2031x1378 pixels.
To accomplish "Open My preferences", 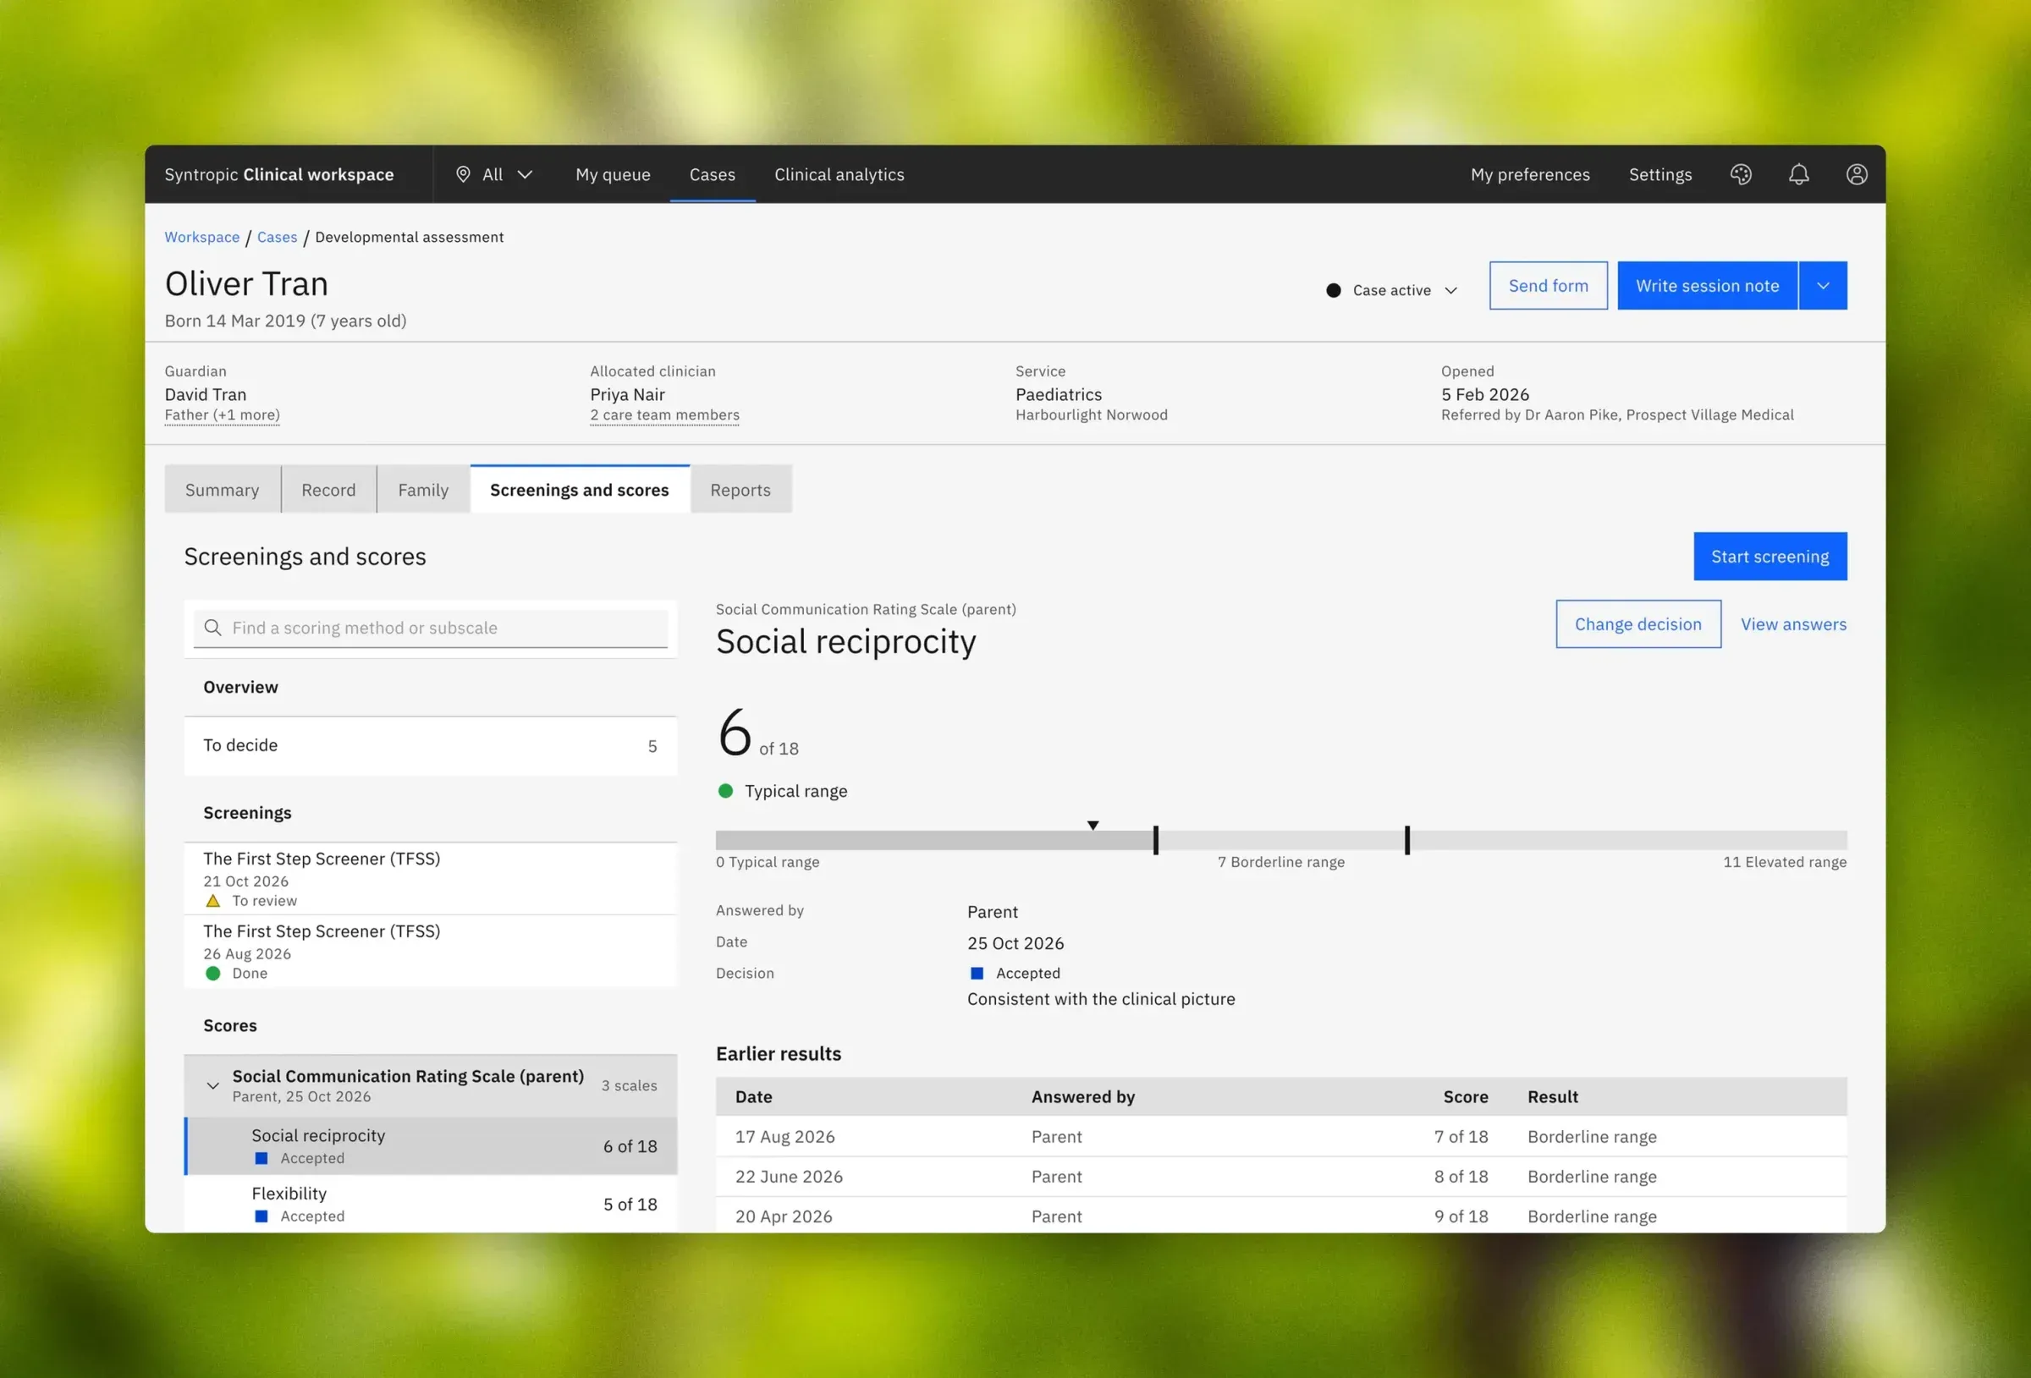I will 1530,175.
